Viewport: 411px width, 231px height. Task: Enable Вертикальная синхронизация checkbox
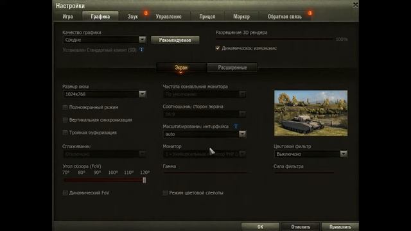(x=65, y=120)
